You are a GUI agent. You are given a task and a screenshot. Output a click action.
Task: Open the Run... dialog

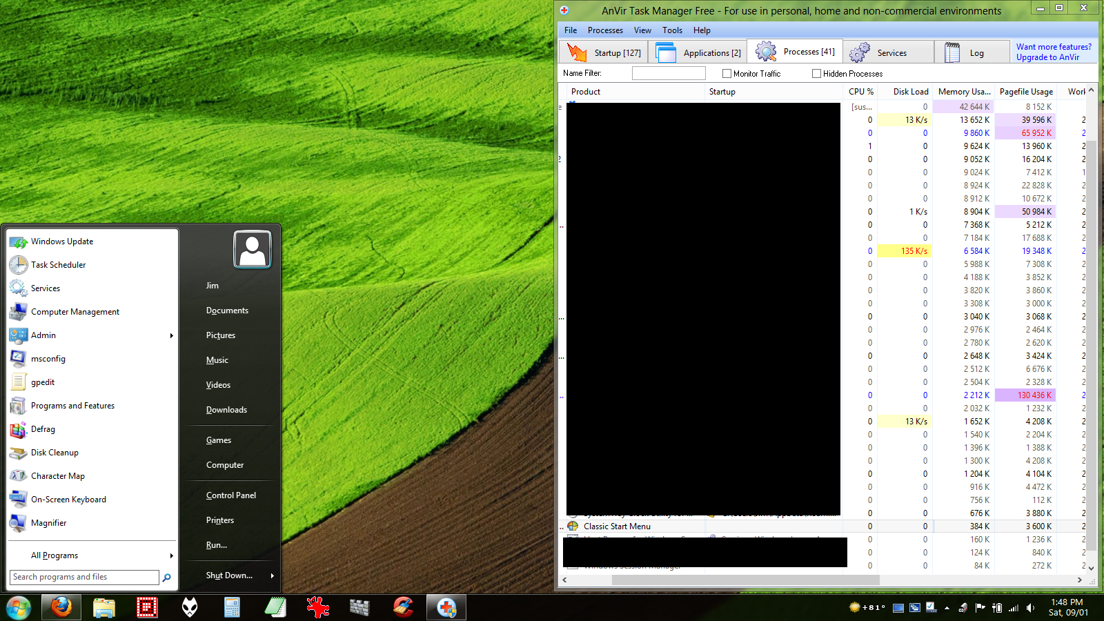pyautogui.click(x=217, y=545)
